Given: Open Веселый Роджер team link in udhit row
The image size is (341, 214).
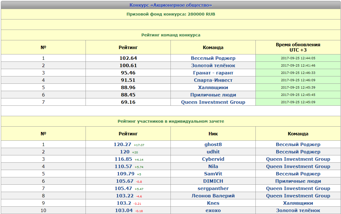Looking at the screenshot, I should click(298, 152).
